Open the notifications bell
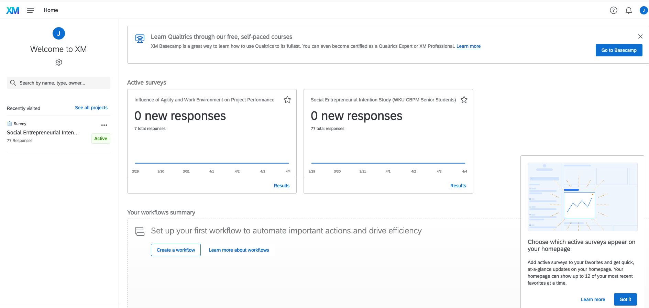649x308 pixels. pos(629,10)
